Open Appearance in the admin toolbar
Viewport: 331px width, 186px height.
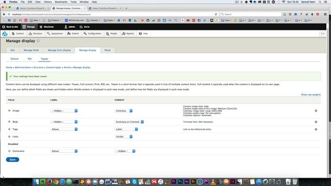tap(55, 34)
